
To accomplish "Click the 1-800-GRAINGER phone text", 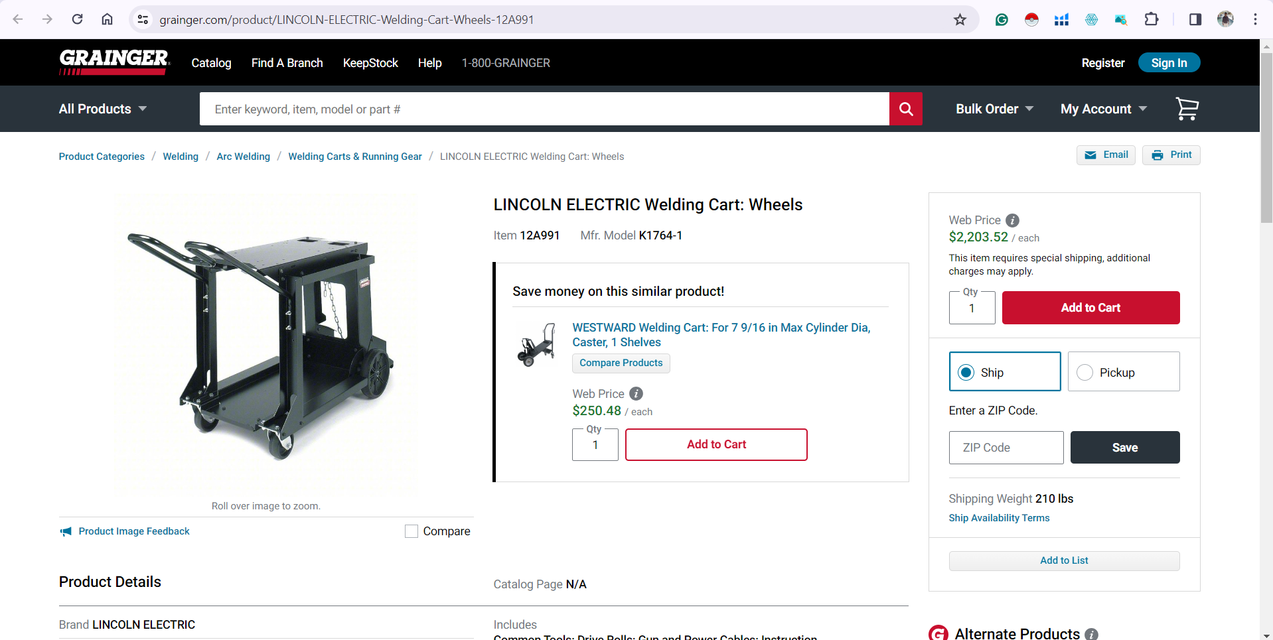I will point(506,63).
